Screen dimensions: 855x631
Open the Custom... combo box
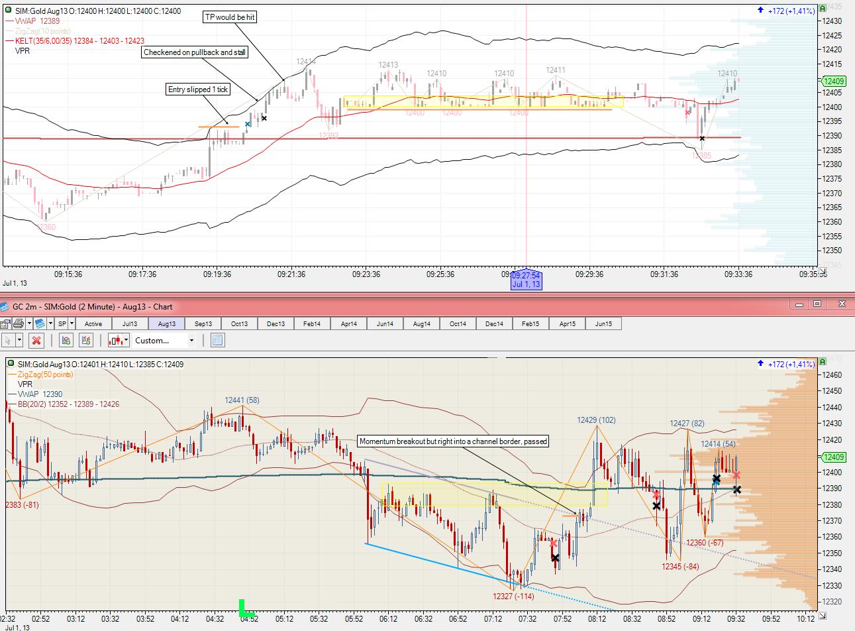164,340
